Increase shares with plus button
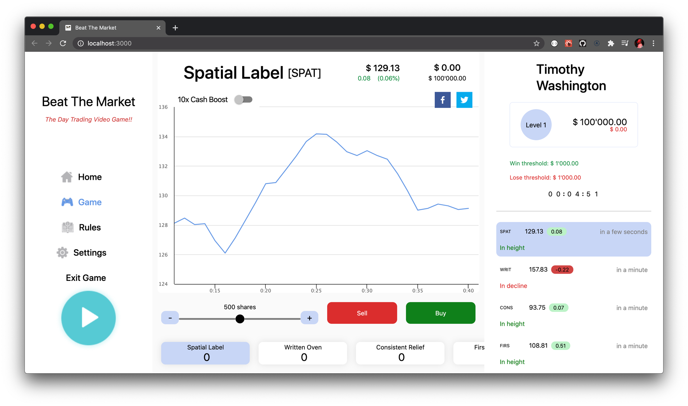This screenshot has height=406, width=688. click(x=309, y=318)
